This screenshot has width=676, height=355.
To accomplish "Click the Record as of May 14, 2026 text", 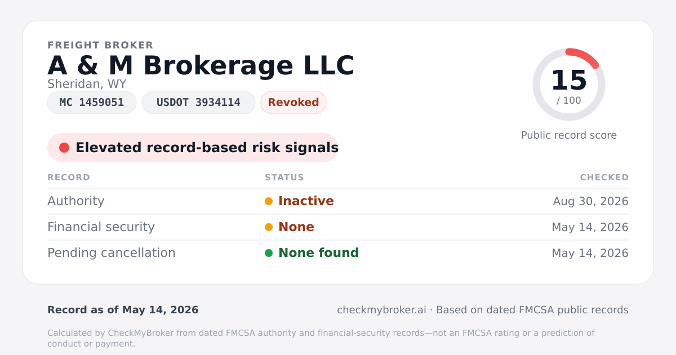I will pos(123,310).
